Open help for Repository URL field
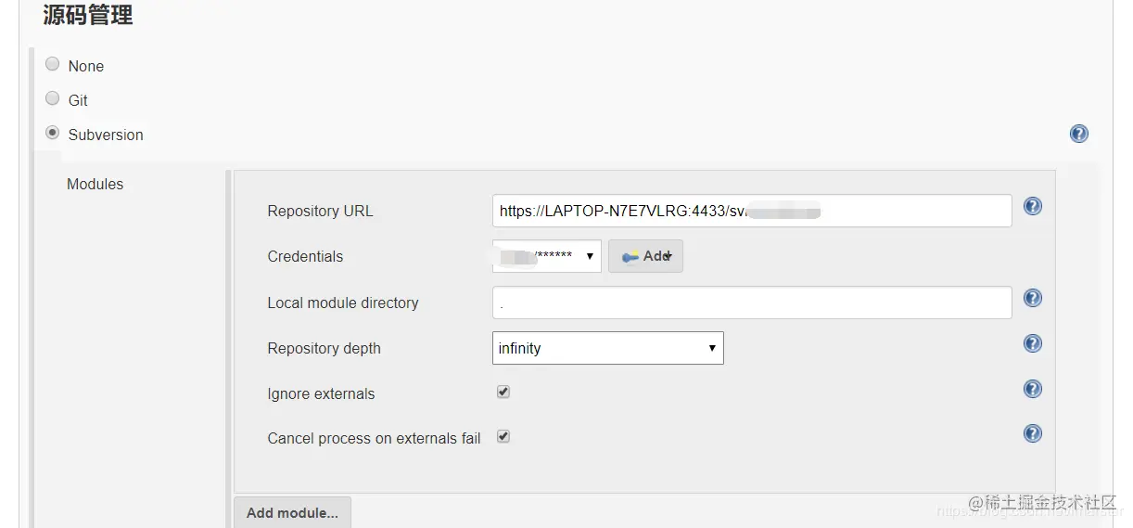The image size is (1133, 528). (x=1032, y=206)
